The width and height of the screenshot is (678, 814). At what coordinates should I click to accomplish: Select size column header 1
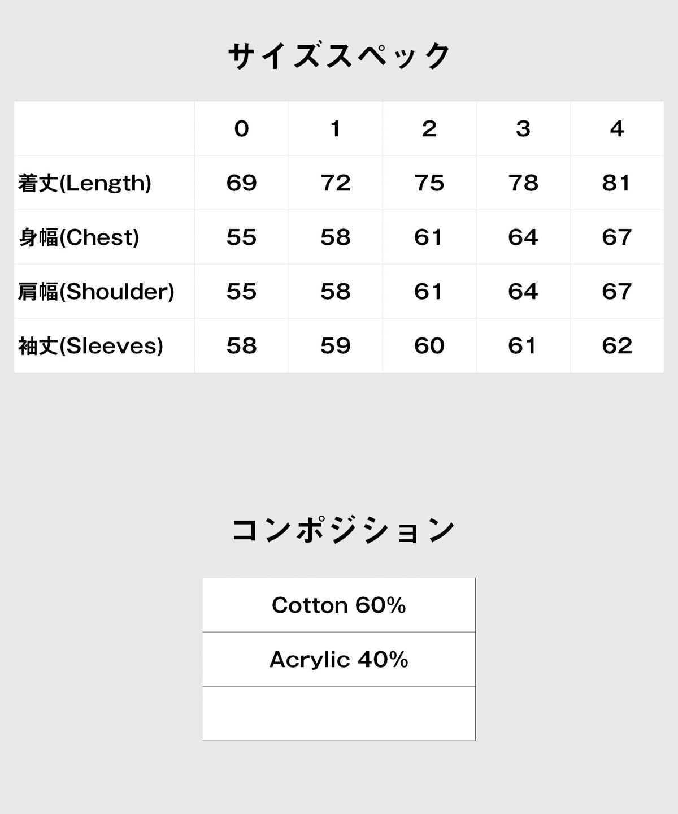(336, 129)
